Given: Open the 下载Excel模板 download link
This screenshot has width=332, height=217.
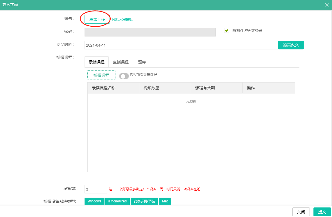Looking at the screenshot, I should click(x=122, y=19).
